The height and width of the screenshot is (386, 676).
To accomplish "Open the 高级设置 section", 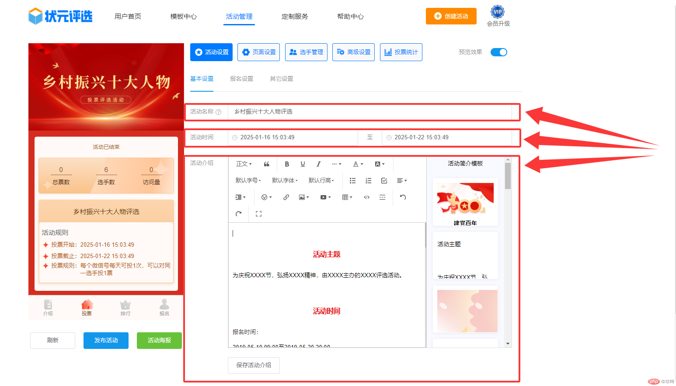I will coord(353,52).
